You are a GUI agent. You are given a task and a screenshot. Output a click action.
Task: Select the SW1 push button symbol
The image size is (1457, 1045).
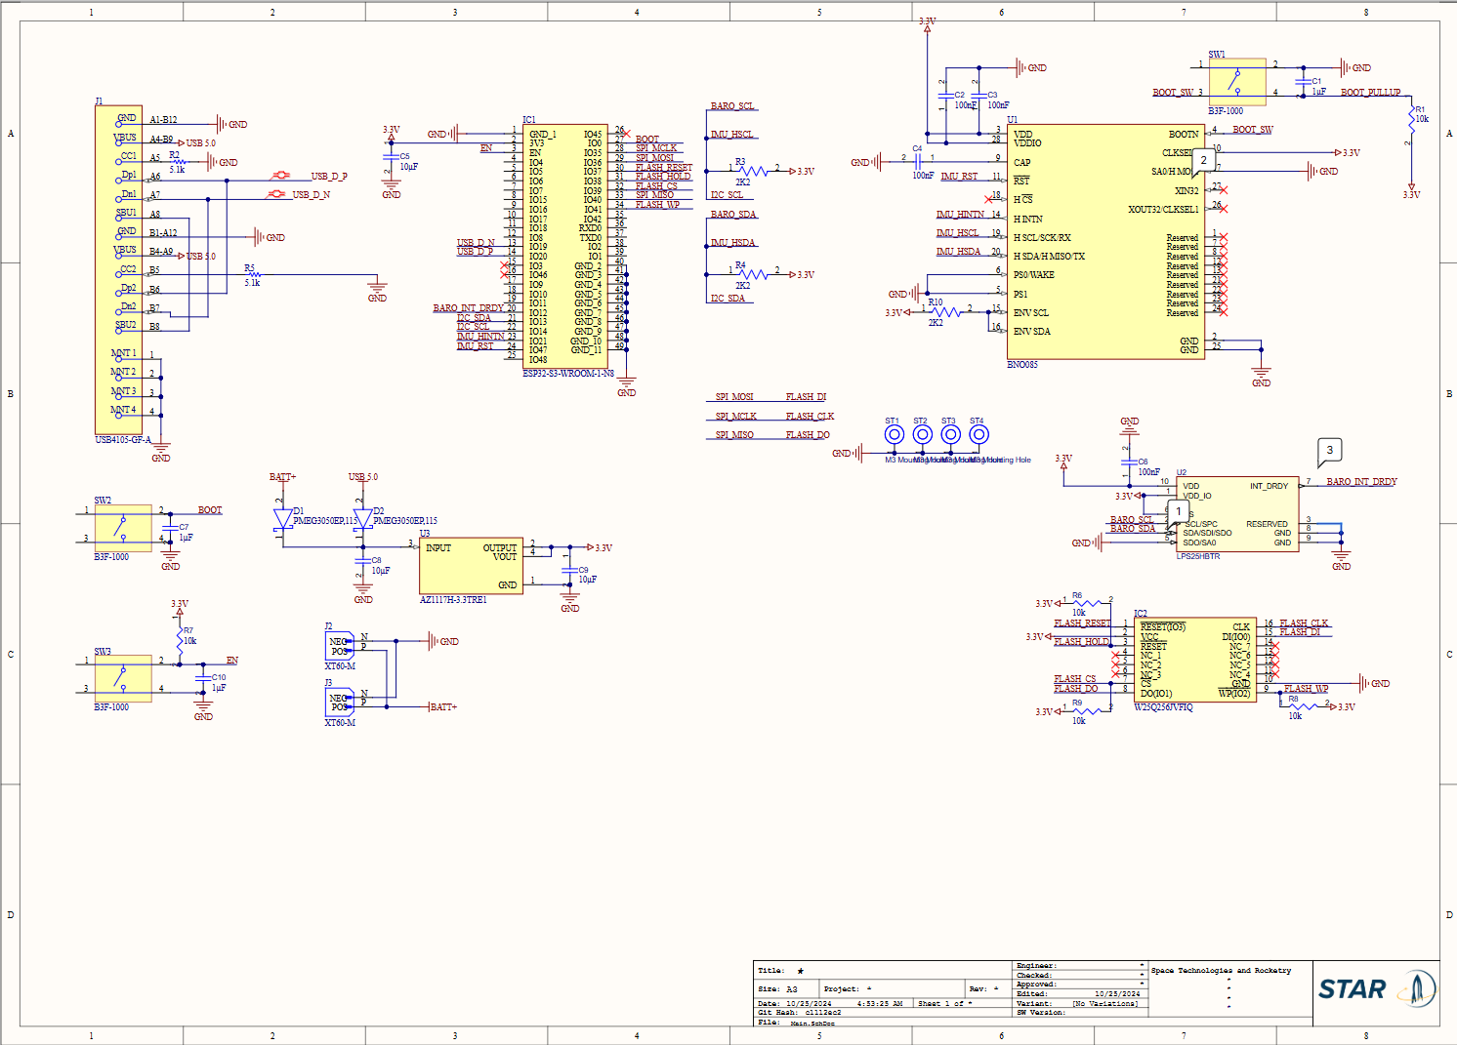pos(1236,82)
